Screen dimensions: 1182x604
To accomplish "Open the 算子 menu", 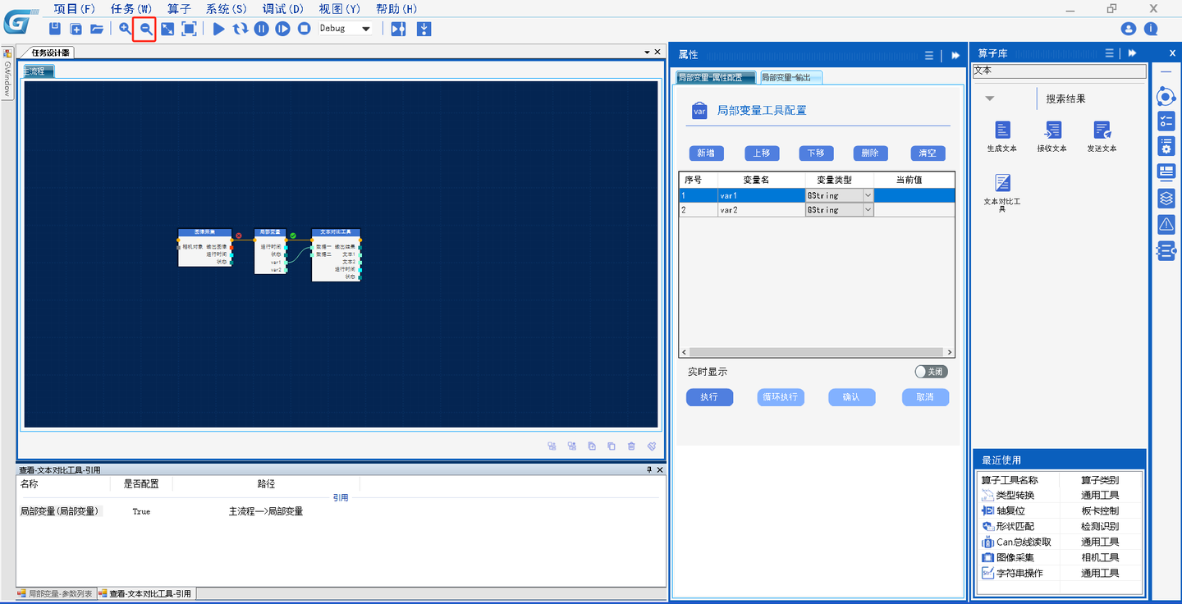I will [179, 9].
